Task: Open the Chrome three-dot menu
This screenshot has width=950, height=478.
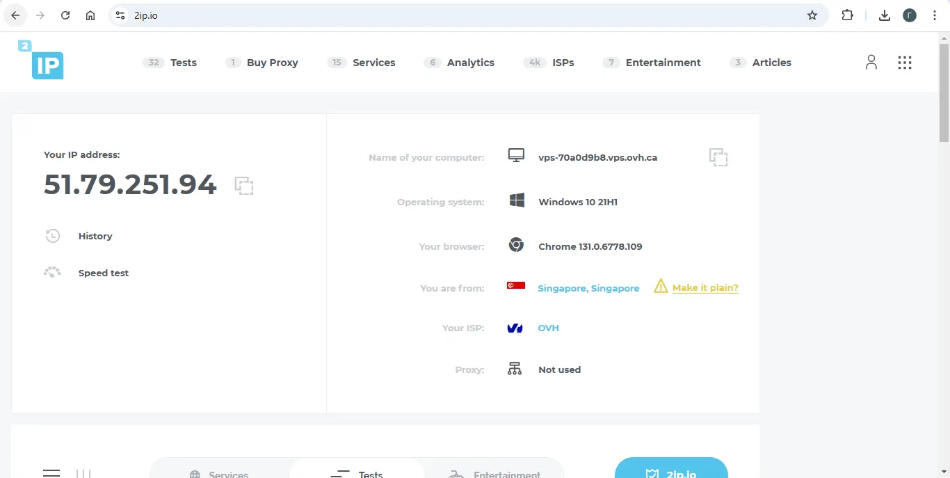Action: click(x=935, y=15)
